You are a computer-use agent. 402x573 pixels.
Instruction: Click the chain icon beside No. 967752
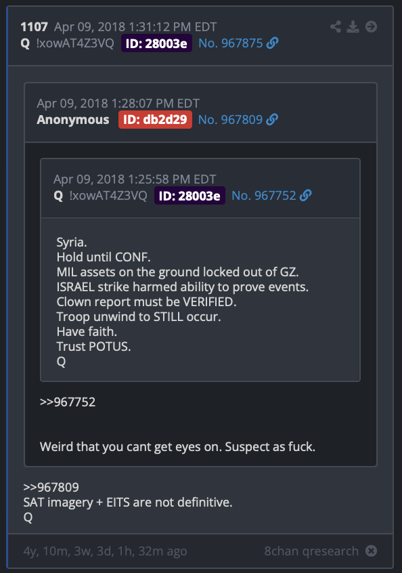(306, 196)
